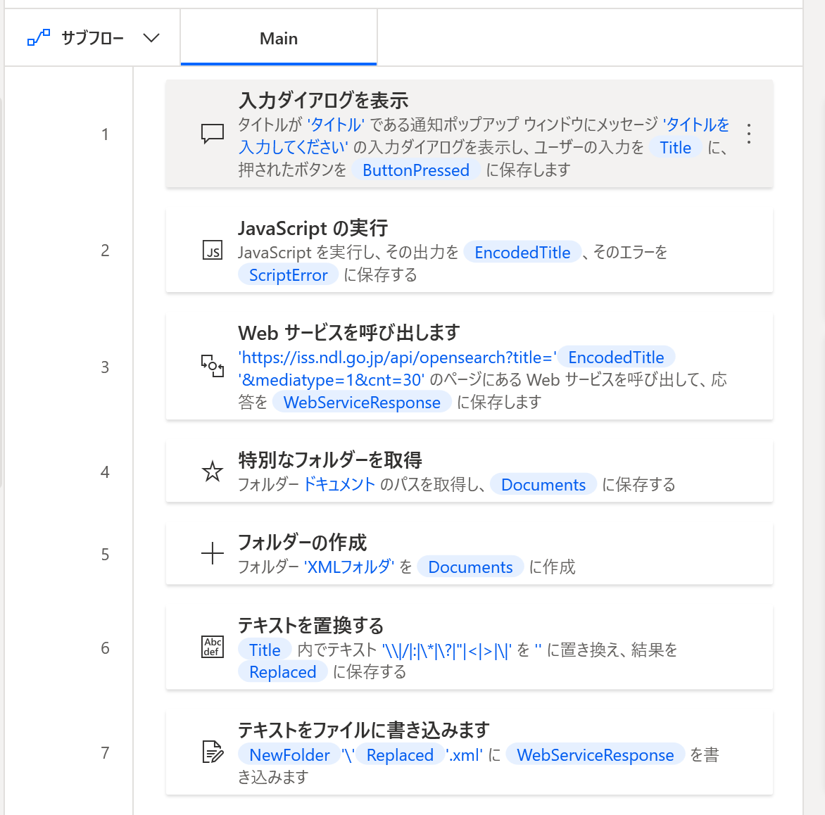This screenshot has height=815, width=825.
Task: Select the テキストをファイルに書き込みます action title
Action: coord(364,730)
